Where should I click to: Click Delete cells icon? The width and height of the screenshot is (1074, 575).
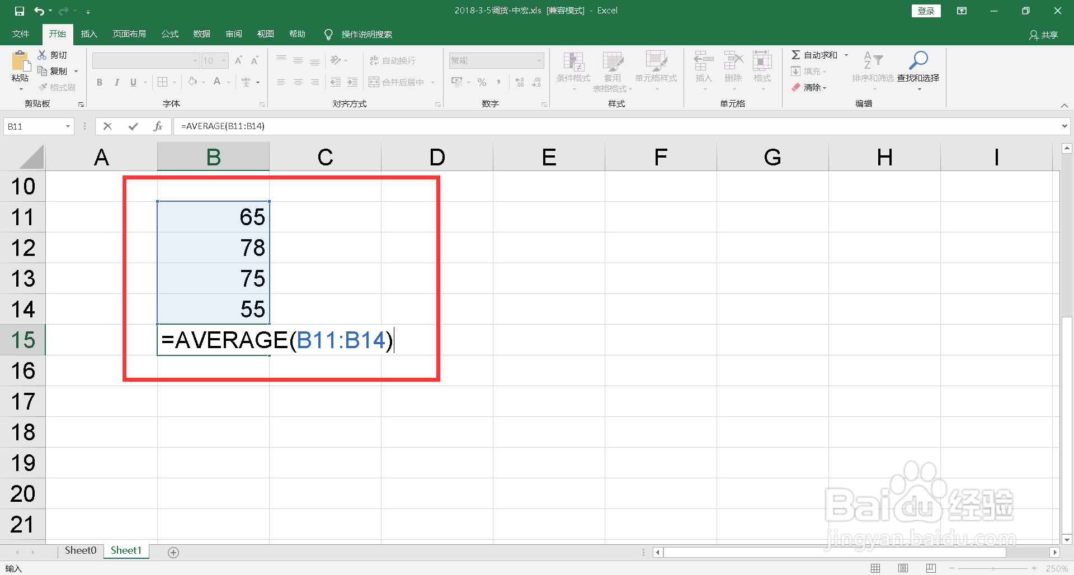[x=733, y=60]
